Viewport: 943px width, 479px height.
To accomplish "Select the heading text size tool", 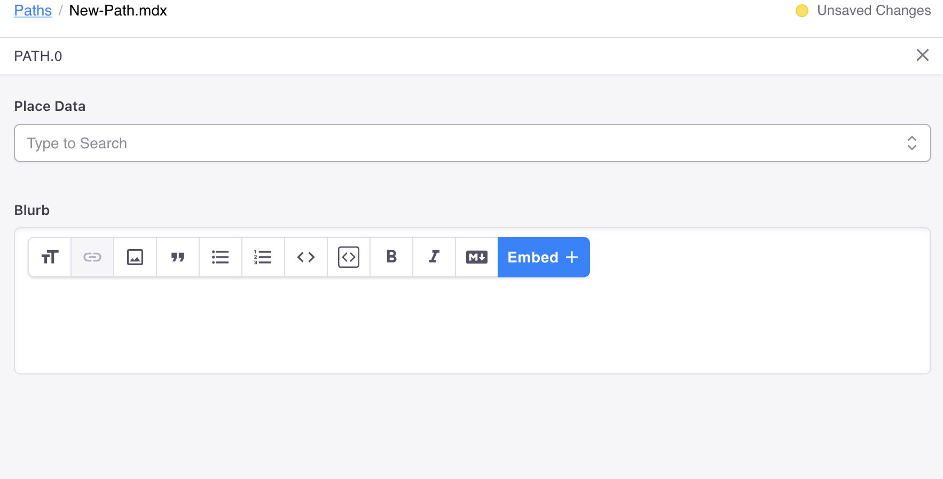I will [50, 257].
